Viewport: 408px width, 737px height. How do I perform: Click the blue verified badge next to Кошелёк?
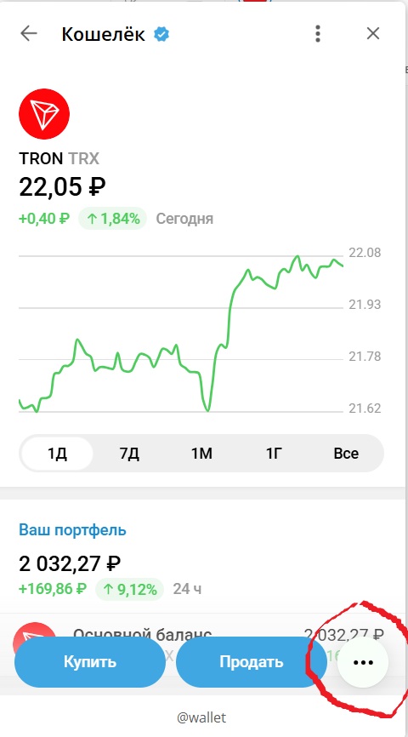pos(162,34)
